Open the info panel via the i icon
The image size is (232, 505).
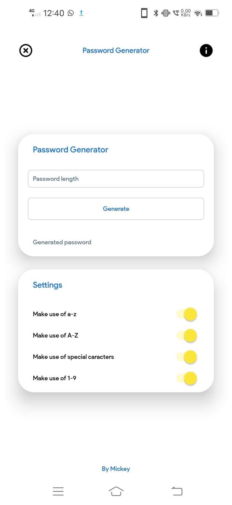click(x=206, y=50)
